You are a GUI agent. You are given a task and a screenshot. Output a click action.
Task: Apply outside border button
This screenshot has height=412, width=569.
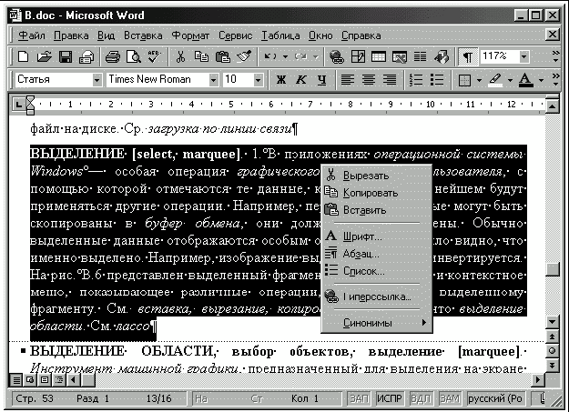pyautogui.click(x=464, y=80)
